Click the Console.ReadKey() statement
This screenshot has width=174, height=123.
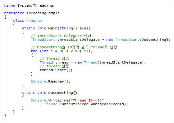coord(50,82)
